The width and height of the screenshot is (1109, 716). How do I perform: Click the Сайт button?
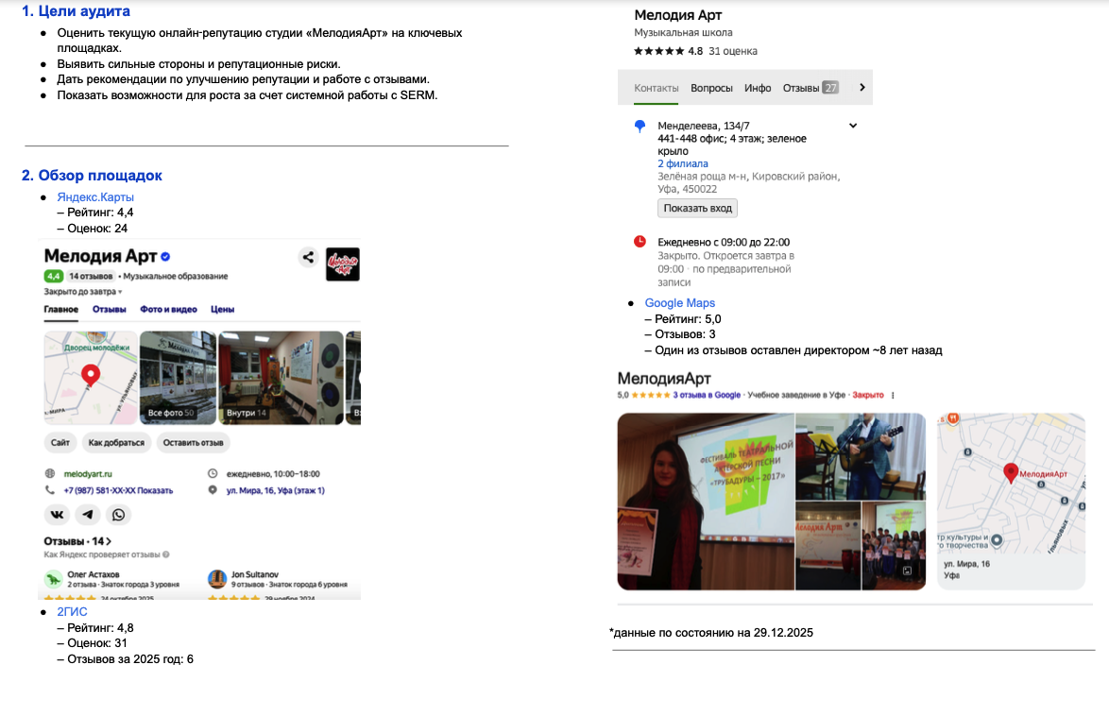tap(60, 443)
